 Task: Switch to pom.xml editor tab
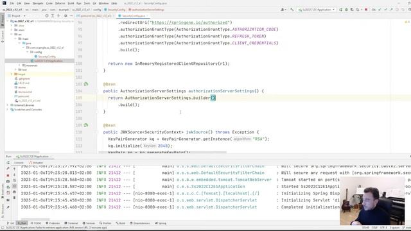95,16
